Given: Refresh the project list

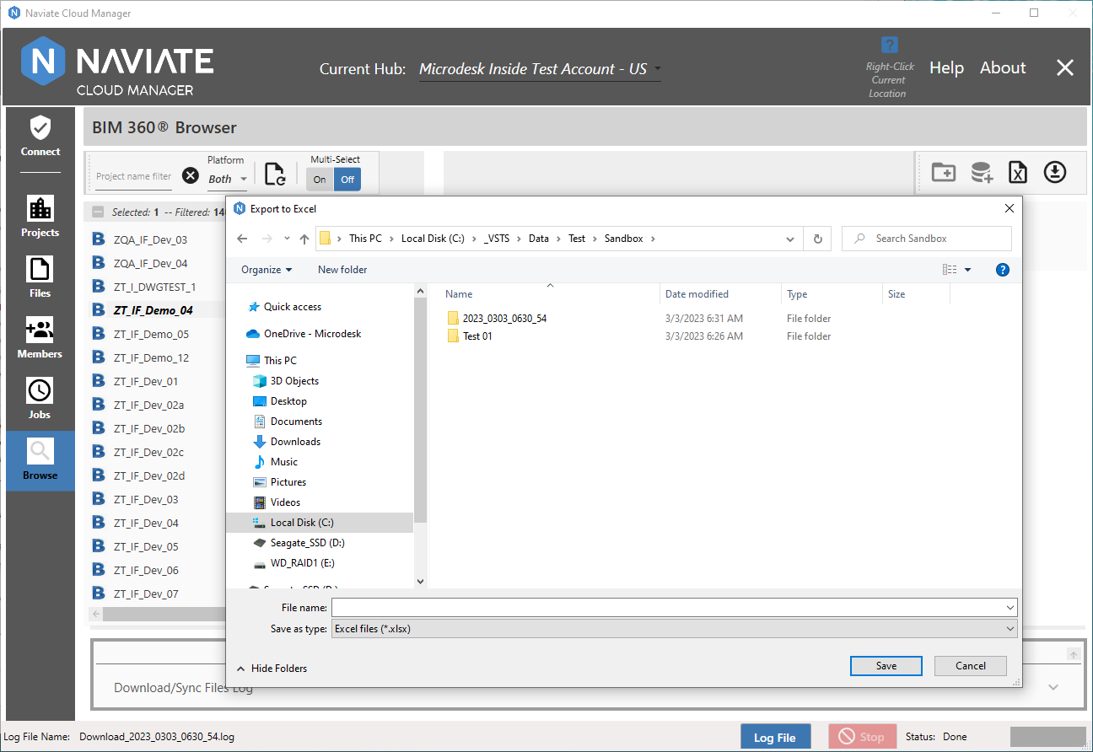Looking at the screenshot, I should pyautogui.click(x=275, y=175).
